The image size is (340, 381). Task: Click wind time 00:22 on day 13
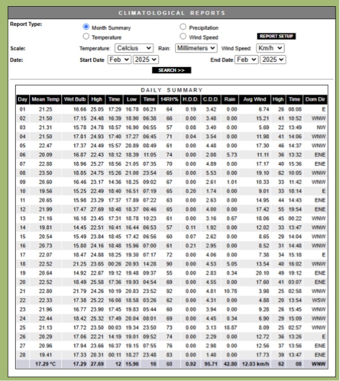[295, 219]
